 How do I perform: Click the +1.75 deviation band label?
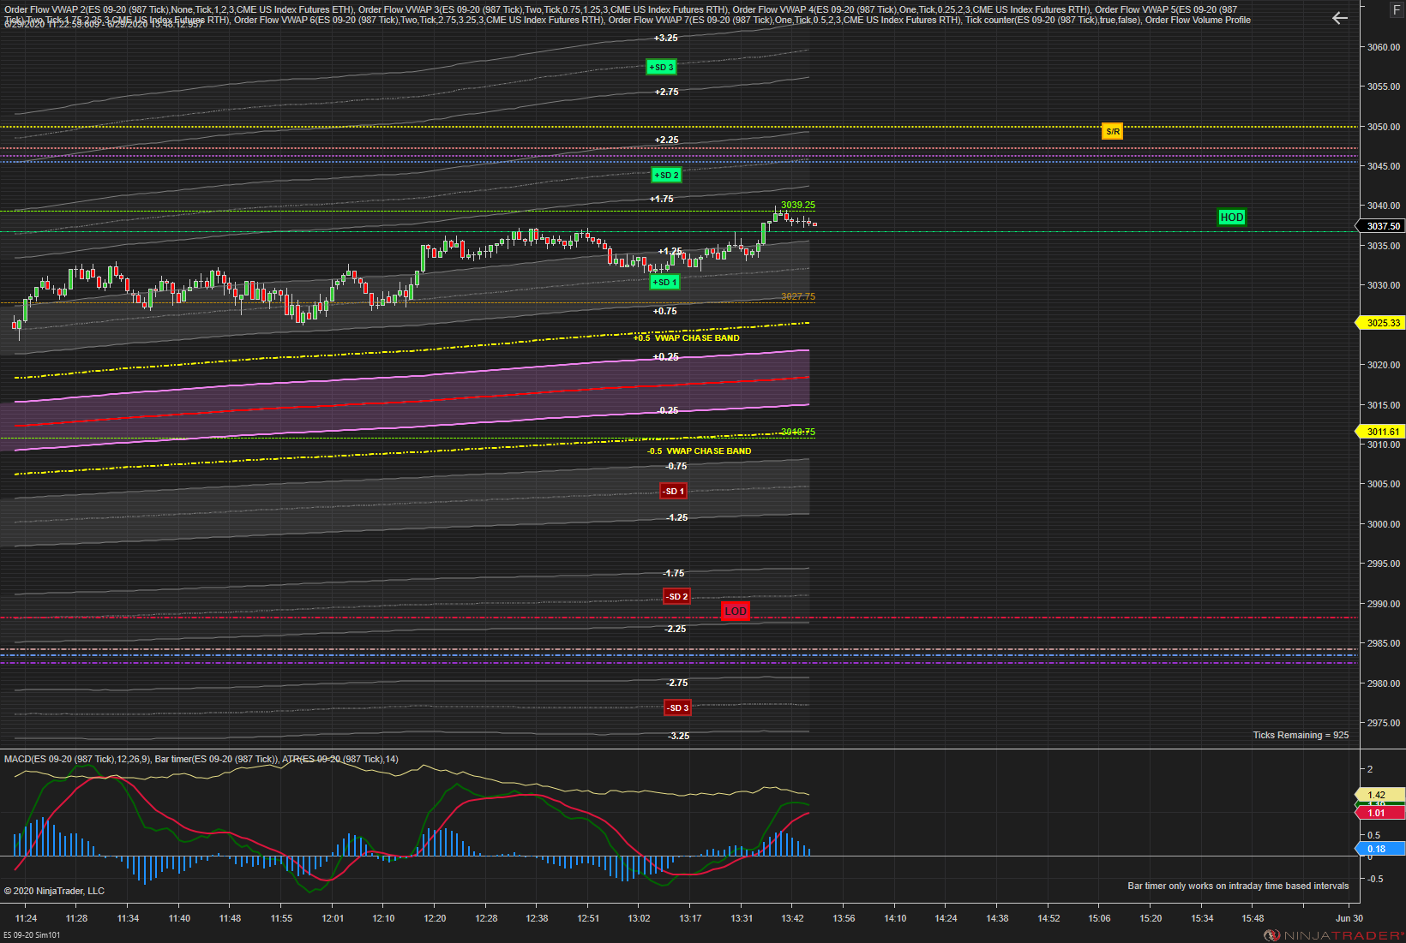click(661, 199)
